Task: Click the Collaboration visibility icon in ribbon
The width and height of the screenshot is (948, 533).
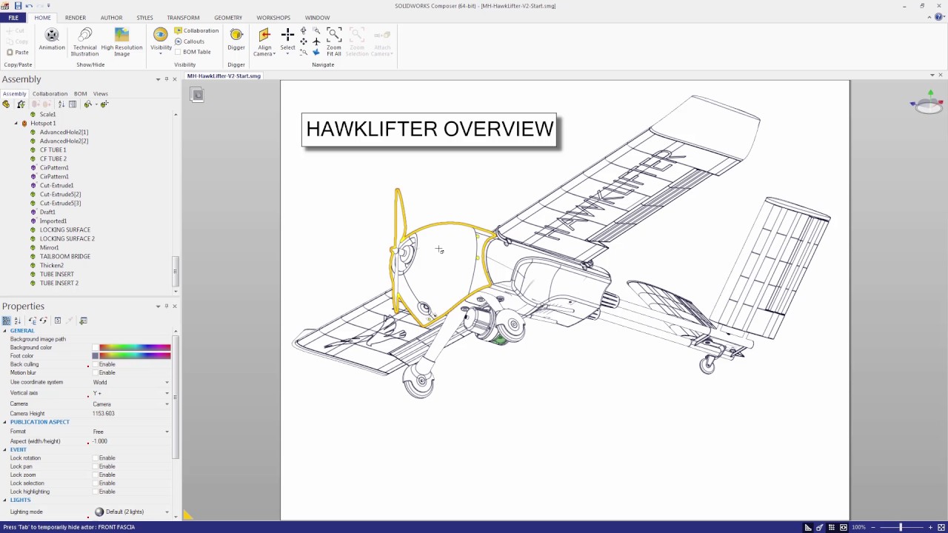Action: click(178, 31)
